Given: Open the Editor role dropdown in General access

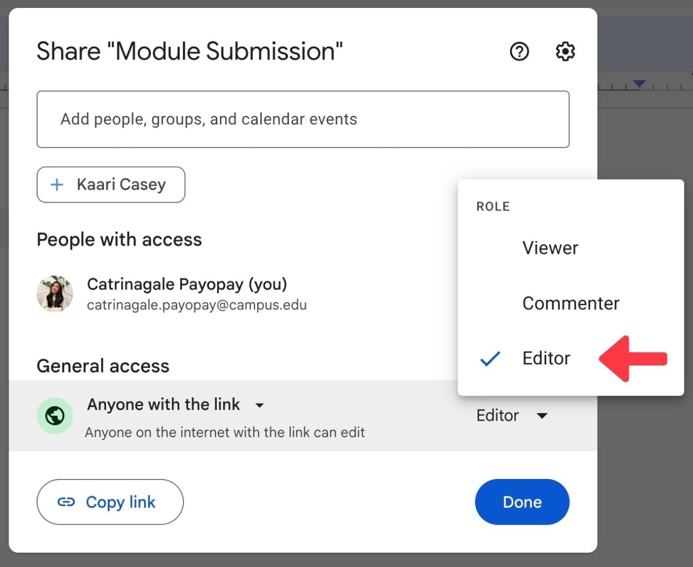Looking at the screenshot, I should (511, 415).
